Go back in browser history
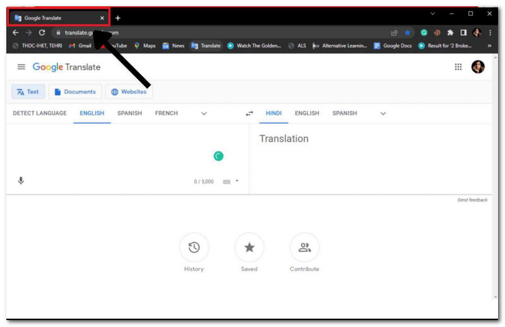This screenshot has height=327, width=505. [15, 33]
